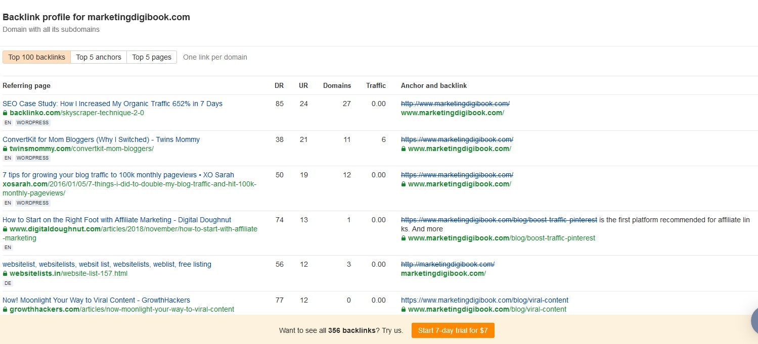Open websitelists.in website-list-157.html URL
The image size is (758, 344).
(x=68, y=273)
